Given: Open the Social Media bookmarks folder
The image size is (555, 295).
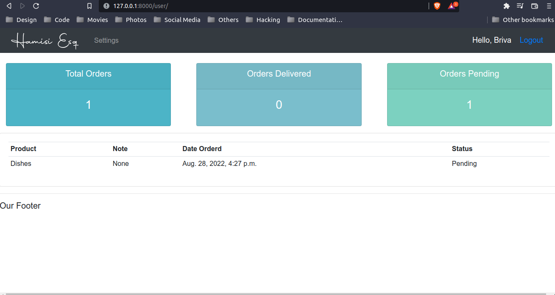Looking at the screenshot, I should click(x=177, y=19).
